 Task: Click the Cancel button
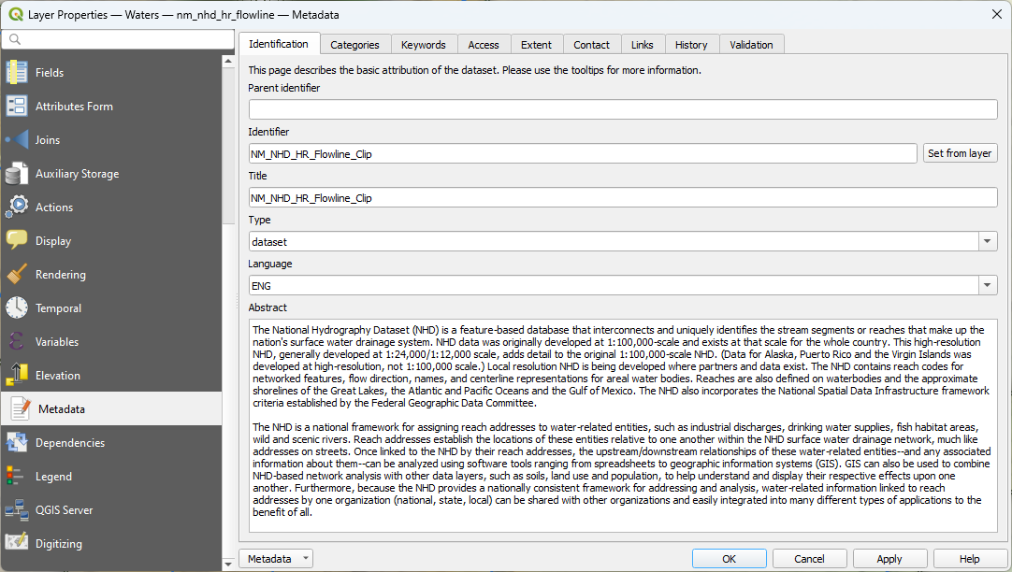point(809,559)
